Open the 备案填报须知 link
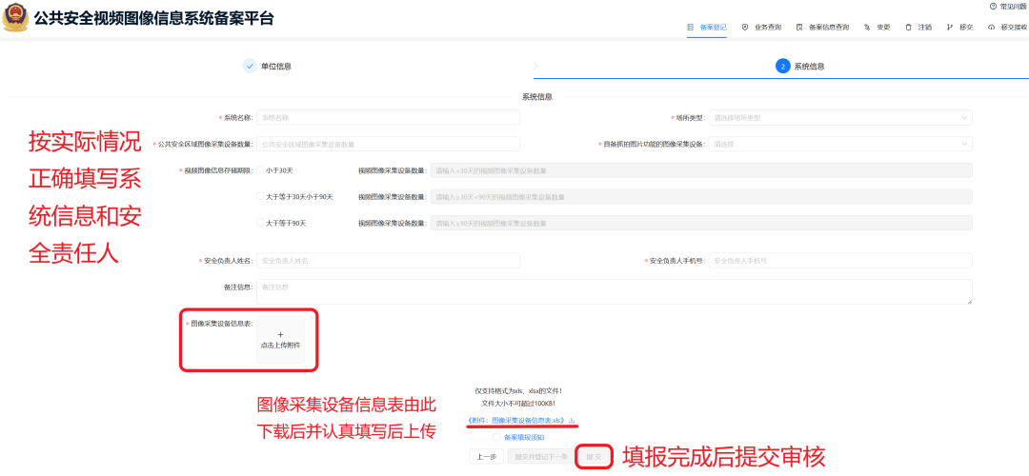The width and height of the screenshot is (1029, 476). click(x=524, y=437)
